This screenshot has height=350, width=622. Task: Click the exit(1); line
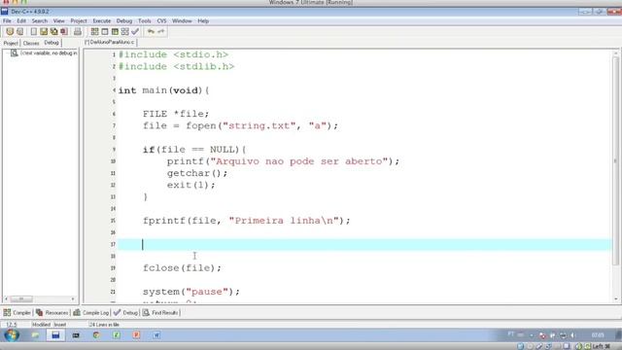[190, 185]
